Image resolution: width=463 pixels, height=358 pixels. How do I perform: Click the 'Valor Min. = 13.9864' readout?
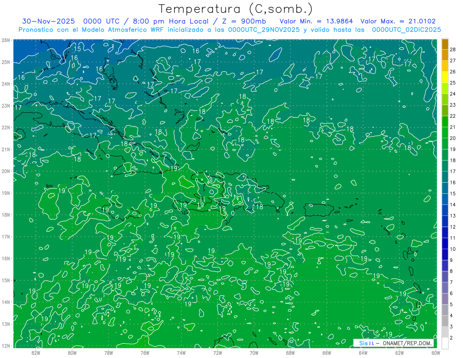(x=316, y=21)
